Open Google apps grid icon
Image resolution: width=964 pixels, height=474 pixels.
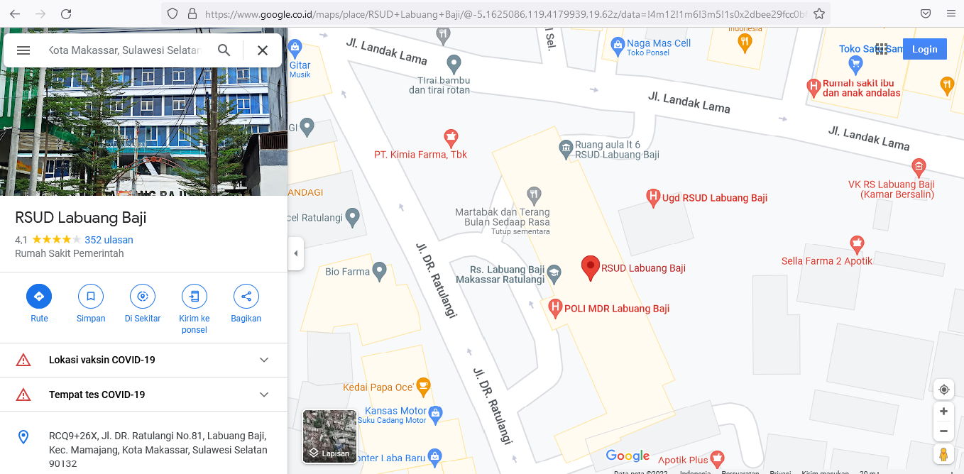pyautogui.click(x=882, y=49)
